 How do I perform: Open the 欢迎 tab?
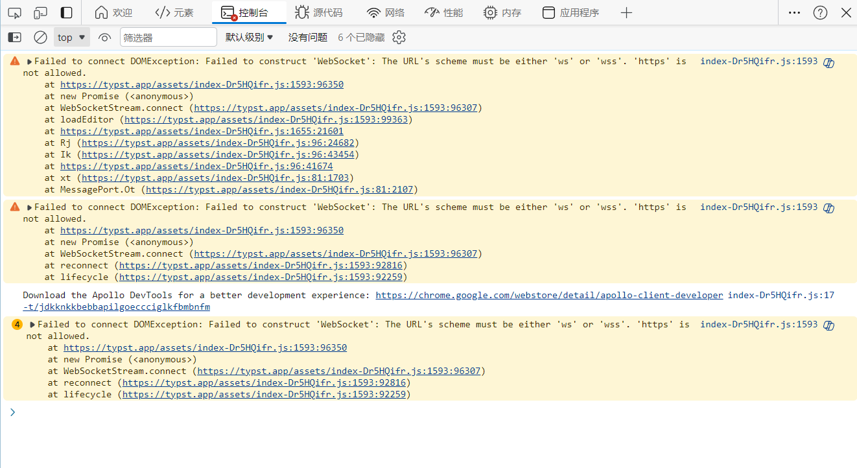[113, 12]
